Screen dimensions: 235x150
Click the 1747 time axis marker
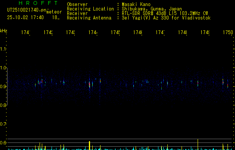pyautogui.click(x=160, y=33)
